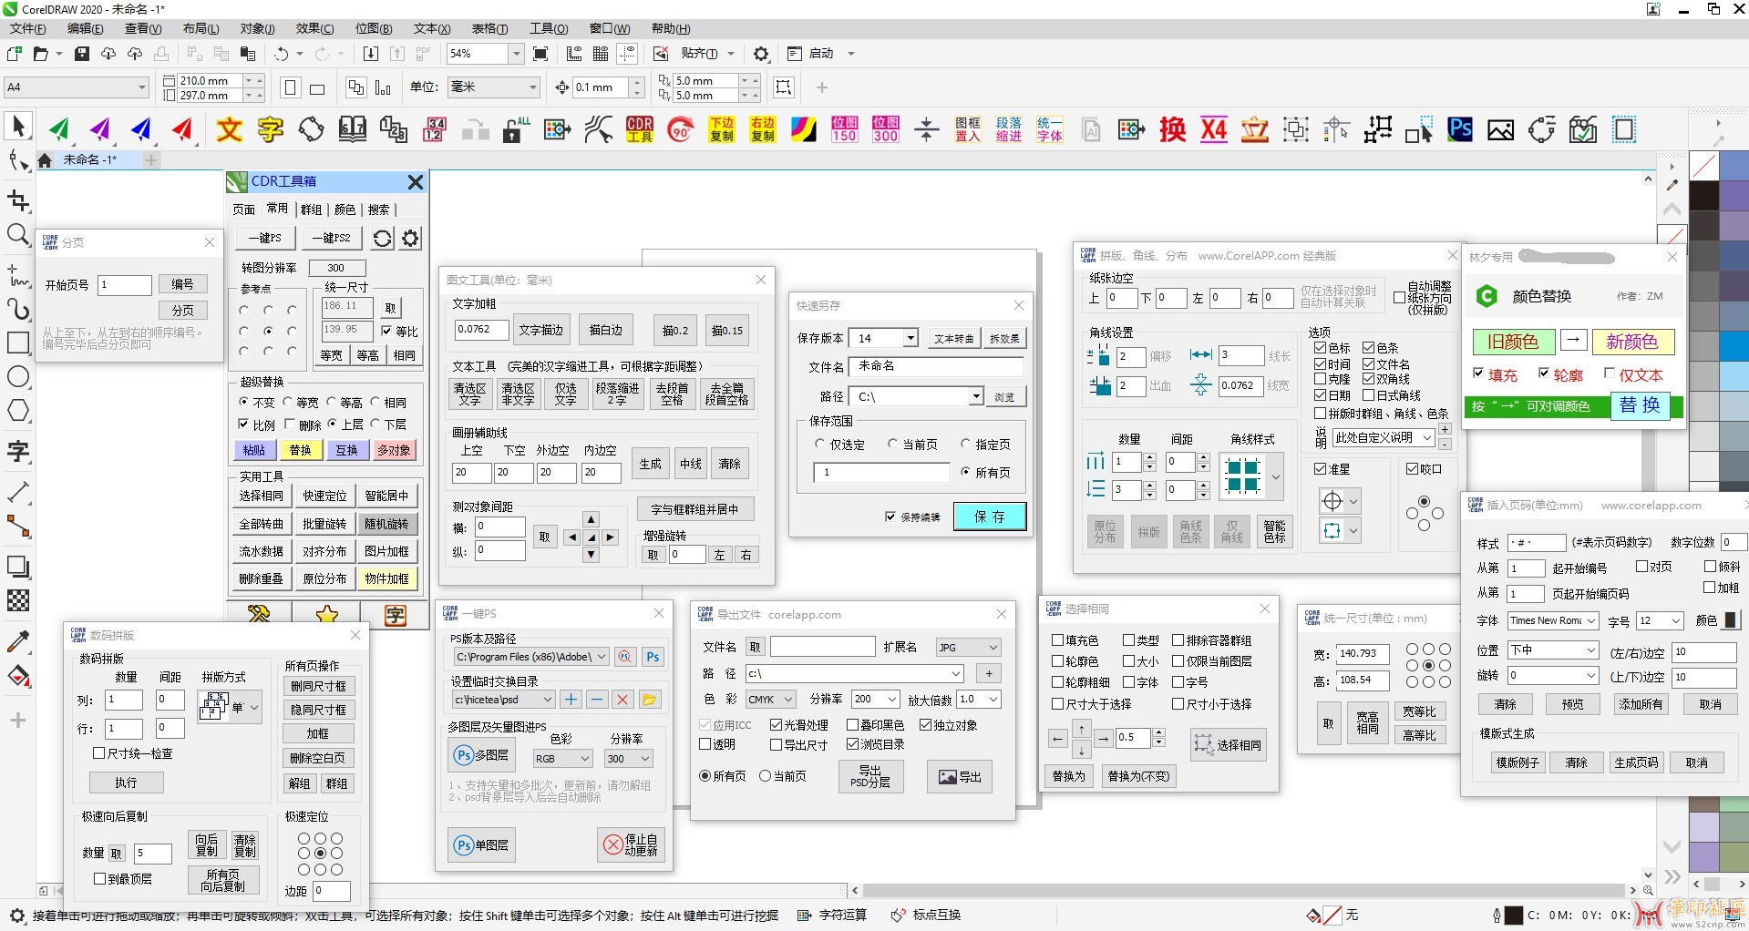1749x931 pixels.
Task: Select the Pick tool in the toolbox
Action: 18,126
